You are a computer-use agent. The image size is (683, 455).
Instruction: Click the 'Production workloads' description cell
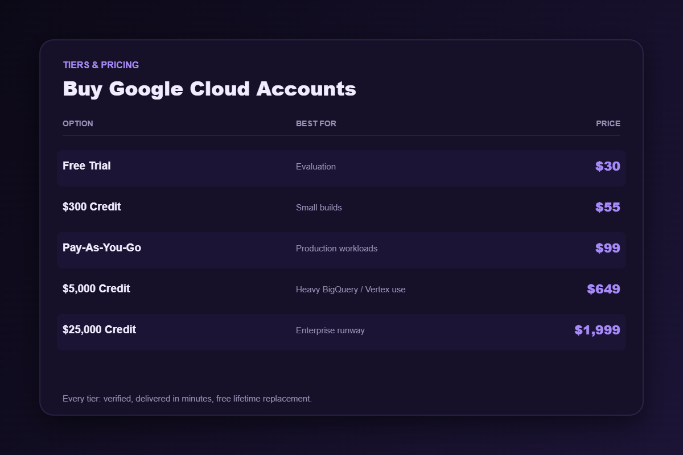click(x=336, y=249)
